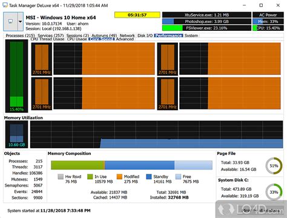Click the "Version: 10.0.17134" text
287x218 pixels.
tap(44, 24)
